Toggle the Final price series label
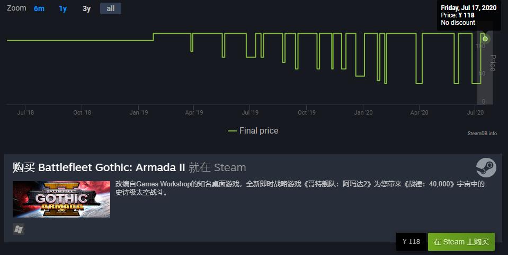 [259, 131]
